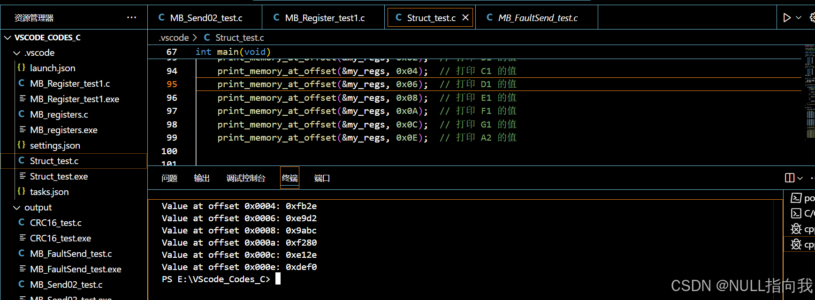
Task: Collapse the output folder
Action: pos(17,208)
